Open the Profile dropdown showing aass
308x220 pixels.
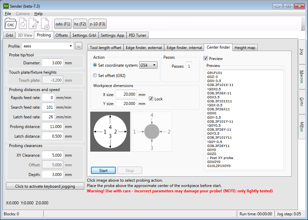click(48, 46)
